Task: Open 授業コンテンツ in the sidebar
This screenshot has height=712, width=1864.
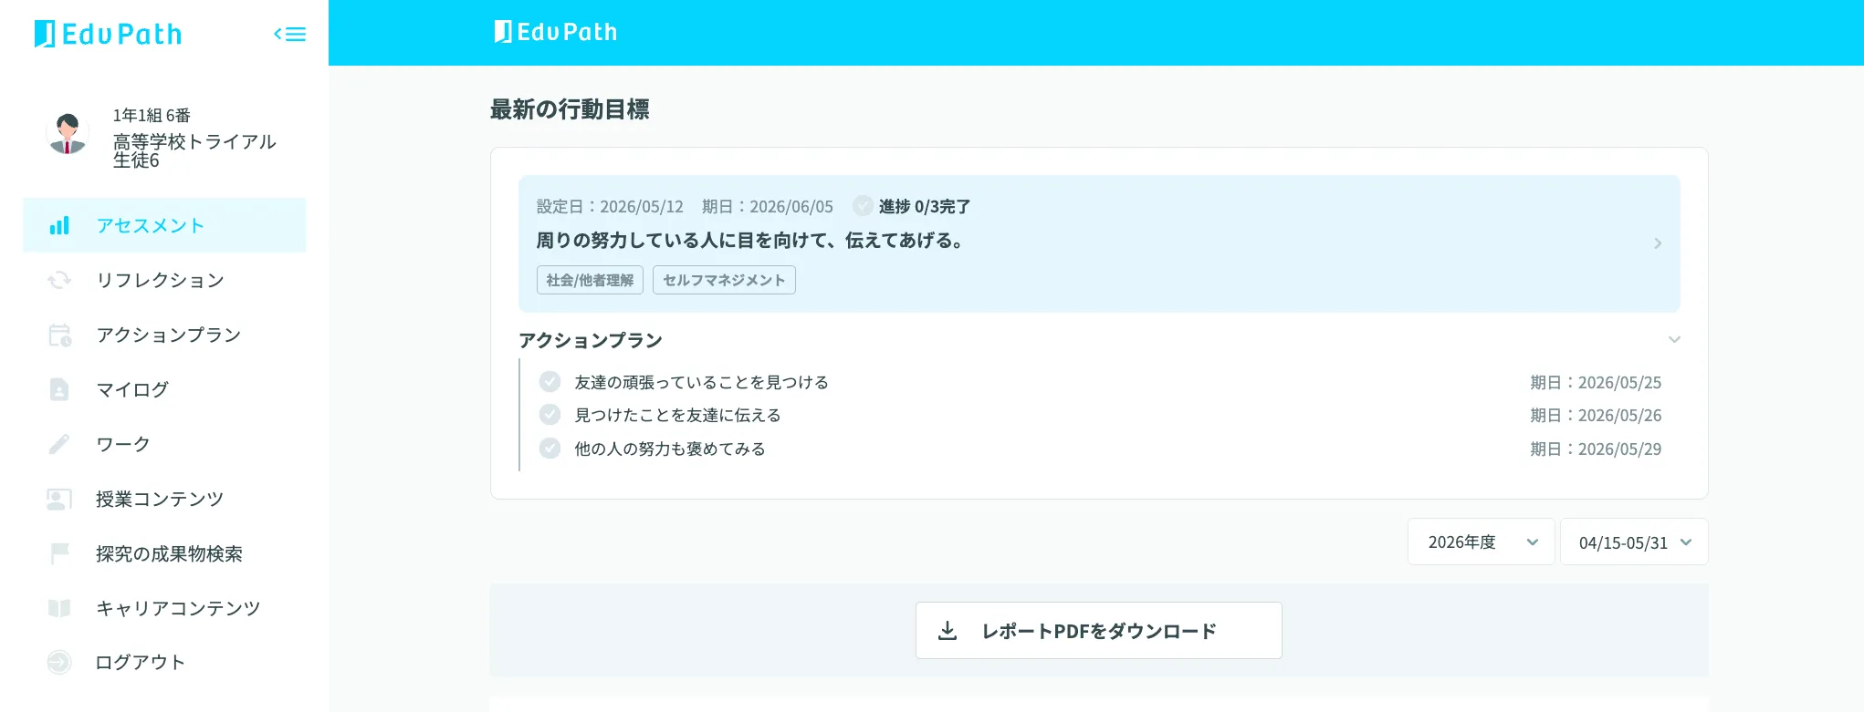Action: [164, 499]
